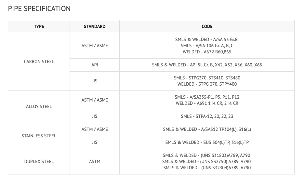
Task: Click the STPG370, STS410, STS480 code line
Action: click(207, 78)
